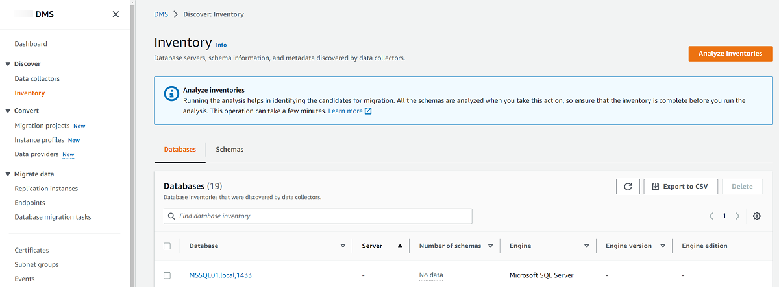779x287 pixels.
Task: Click the Find database inventory search field
Action: click(318, 216)
